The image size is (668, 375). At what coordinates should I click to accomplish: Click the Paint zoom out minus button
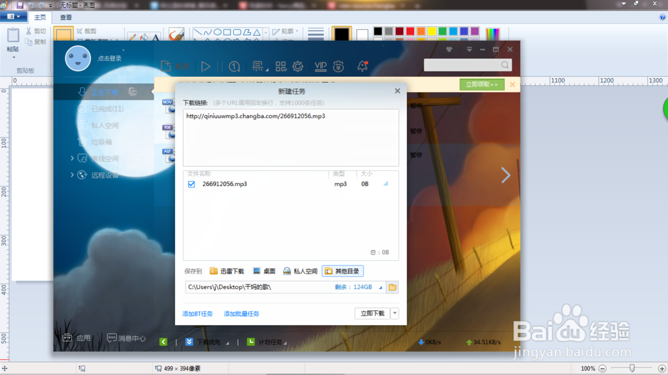tap(603, 368)
